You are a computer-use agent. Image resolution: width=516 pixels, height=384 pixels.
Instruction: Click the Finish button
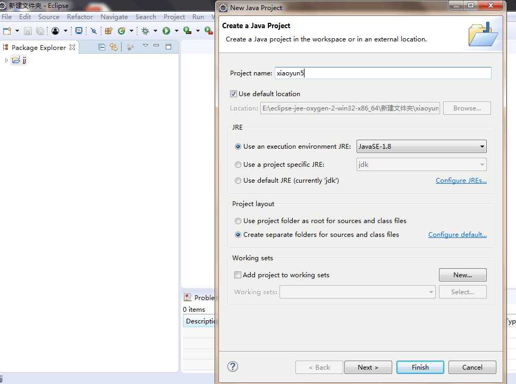coord(420,367)
